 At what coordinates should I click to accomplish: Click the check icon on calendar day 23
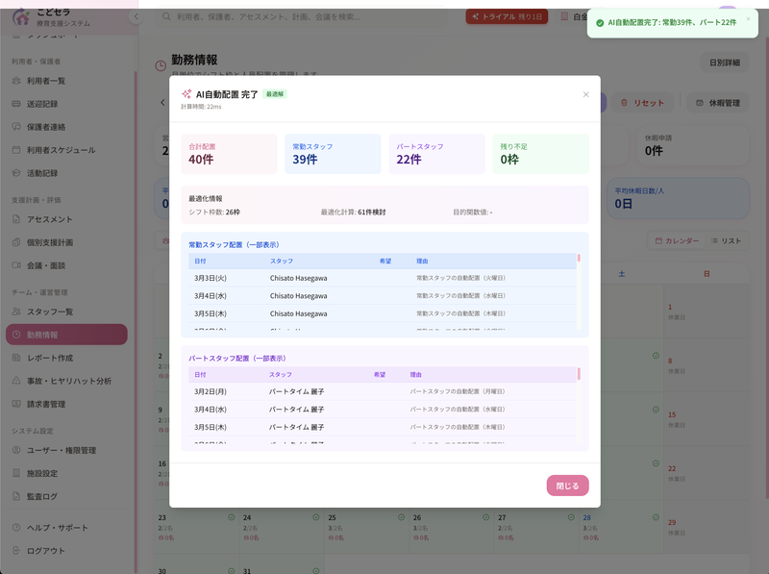tap(231, 517)
